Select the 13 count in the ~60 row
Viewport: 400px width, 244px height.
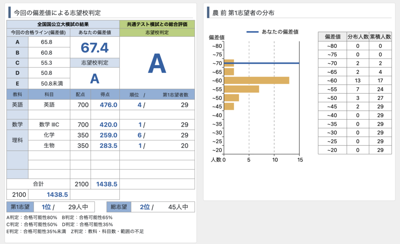pos(358,80)
